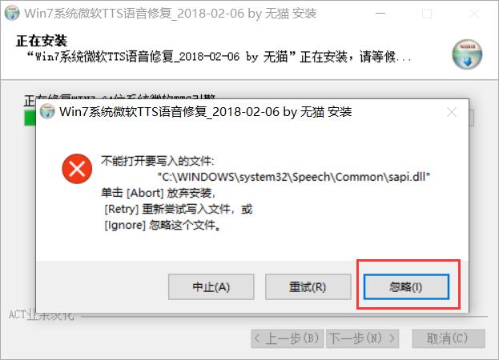The height and width of the screenshot is (360, 499).
Task: Click the installer icon in the main window title bar
Action: click(x=12, y=13)
